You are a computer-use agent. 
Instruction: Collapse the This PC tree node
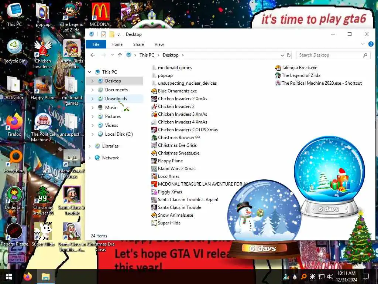tap(90, 72)
